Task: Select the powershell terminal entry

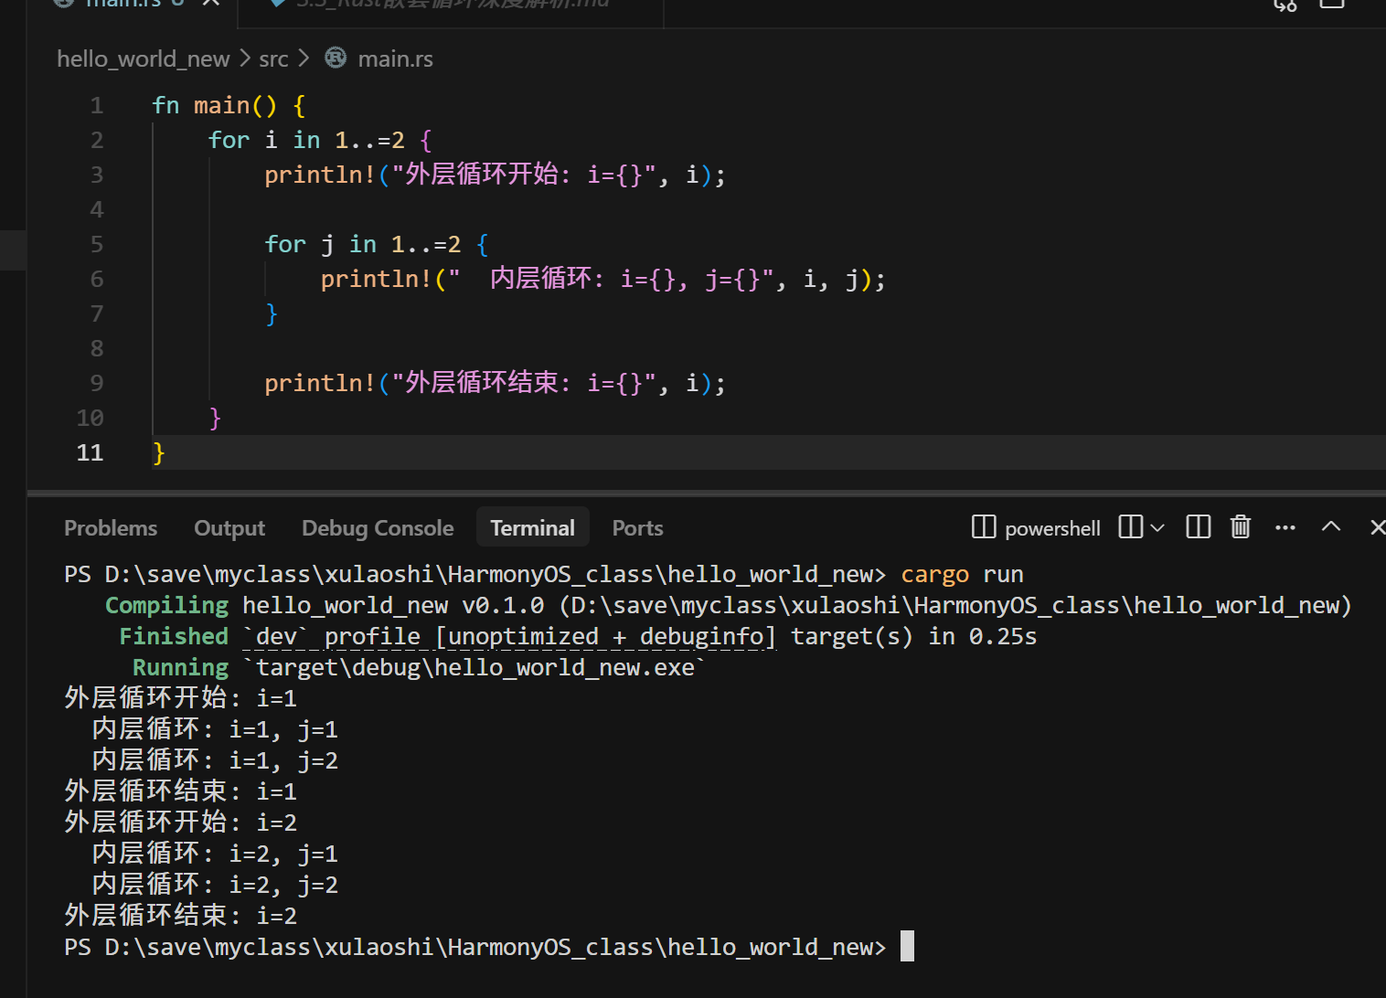Action: (x=1036, y=528)
